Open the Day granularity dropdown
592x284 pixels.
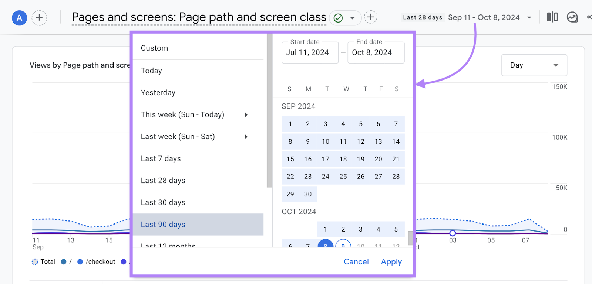(x=534, y=65)
